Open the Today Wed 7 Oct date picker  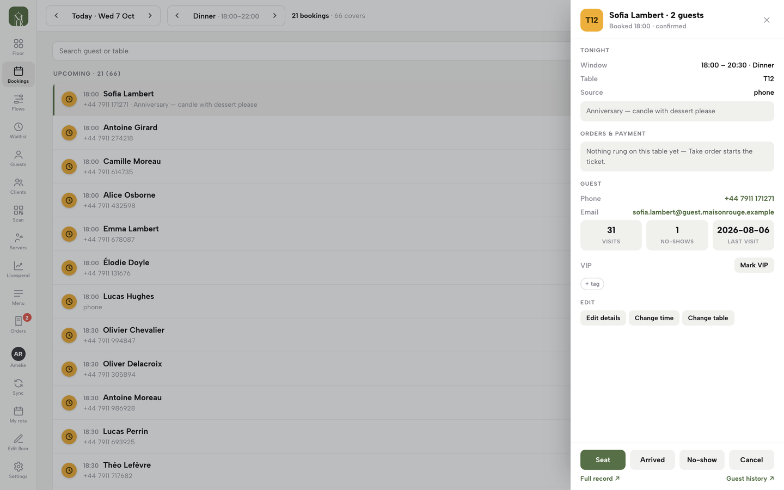point(103,16)
